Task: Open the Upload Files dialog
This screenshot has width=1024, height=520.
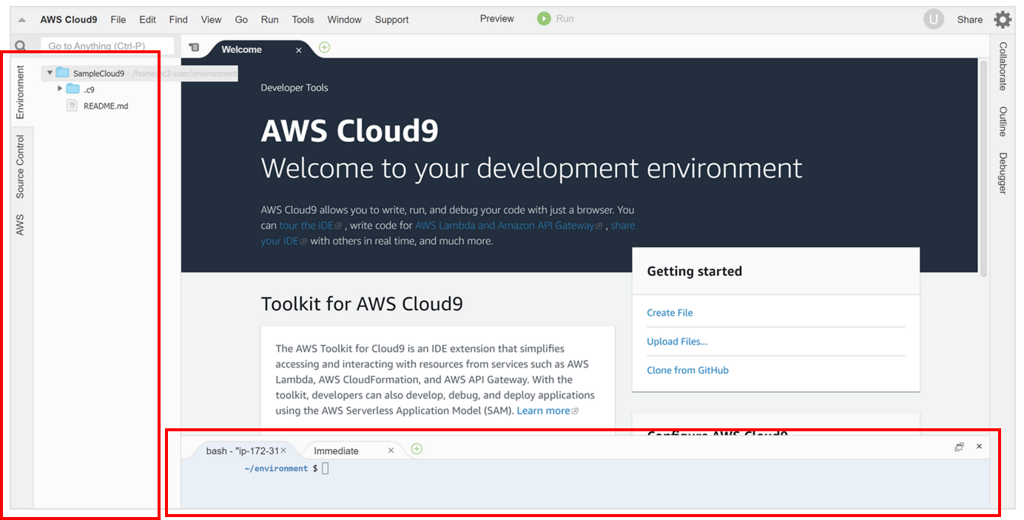Action: [677, 341]
